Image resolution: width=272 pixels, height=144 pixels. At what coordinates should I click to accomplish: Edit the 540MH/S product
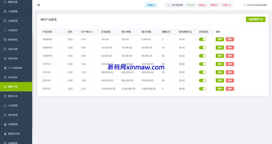coord(220,47)
